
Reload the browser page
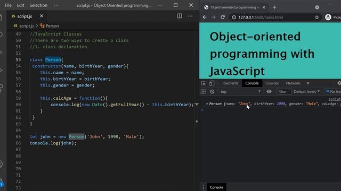click(223, 17)
